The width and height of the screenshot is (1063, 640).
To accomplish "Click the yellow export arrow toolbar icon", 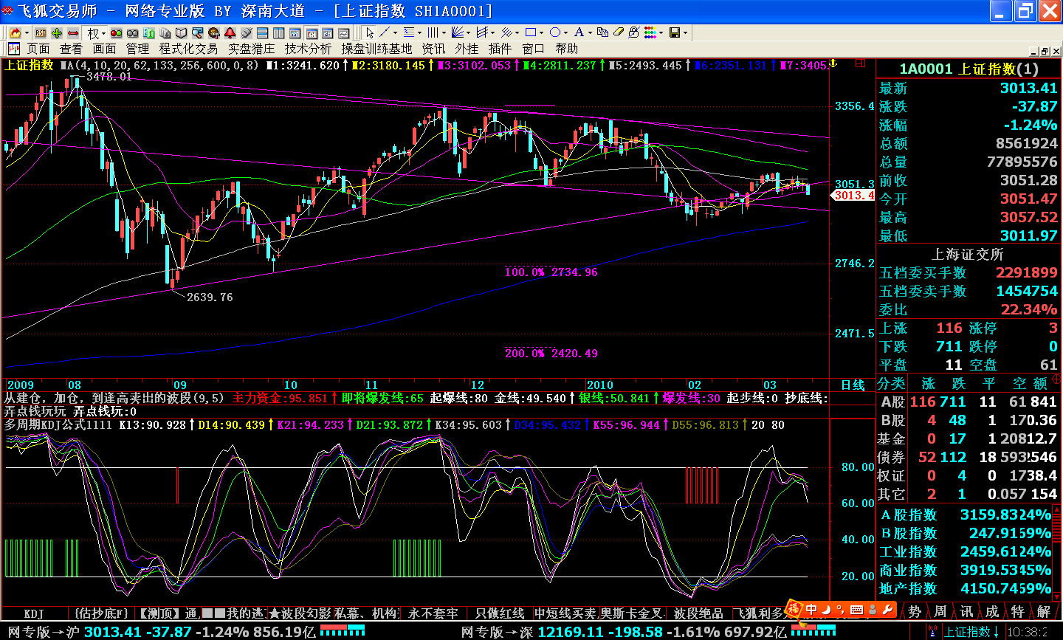I will pyautogui.click(x=15, y=33).
